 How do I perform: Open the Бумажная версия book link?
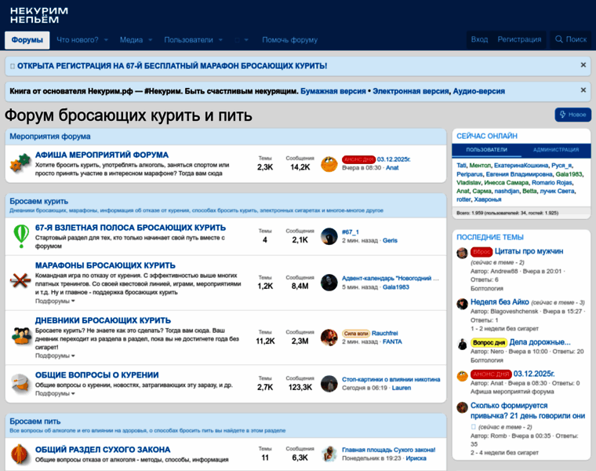coord(333,91)
